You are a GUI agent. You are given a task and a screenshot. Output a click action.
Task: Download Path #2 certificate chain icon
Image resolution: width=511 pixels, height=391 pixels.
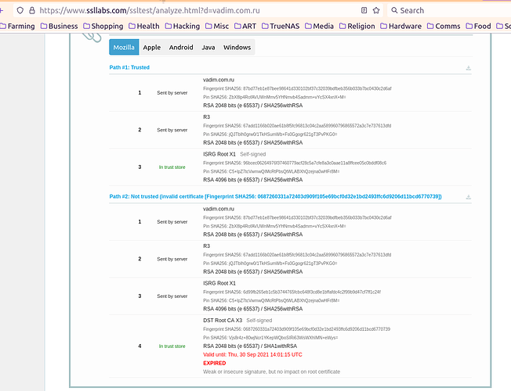point(469,197)
